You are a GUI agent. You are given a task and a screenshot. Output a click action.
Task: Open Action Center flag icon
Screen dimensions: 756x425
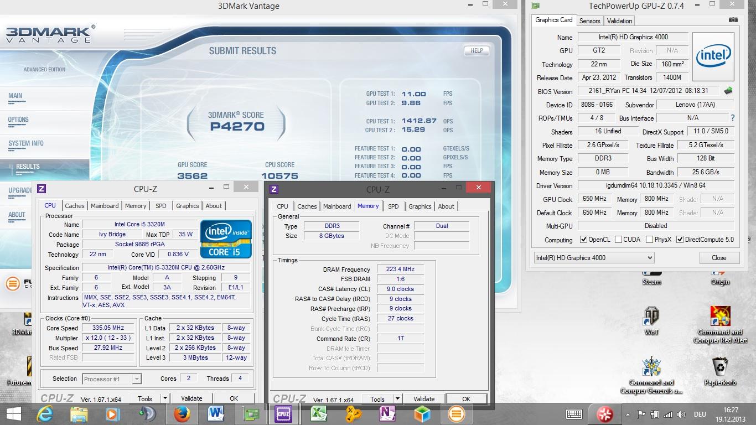pos(641,414)
